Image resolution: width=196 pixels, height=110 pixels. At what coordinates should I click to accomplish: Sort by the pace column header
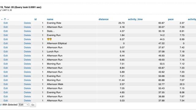[x=171, y=19]
